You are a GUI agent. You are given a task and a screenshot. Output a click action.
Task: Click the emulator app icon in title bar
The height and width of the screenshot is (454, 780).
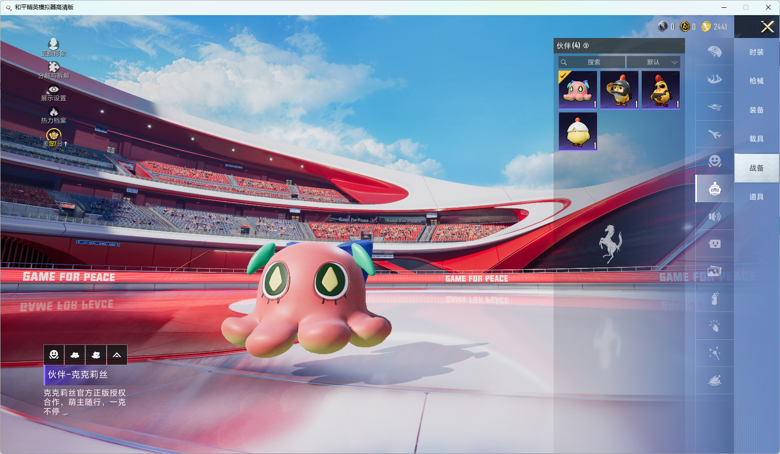(8, 7)
